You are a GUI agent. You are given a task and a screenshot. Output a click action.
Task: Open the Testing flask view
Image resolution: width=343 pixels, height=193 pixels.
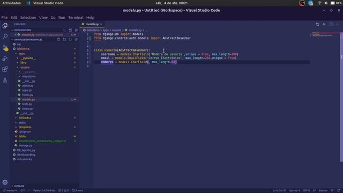coord(5,80)
